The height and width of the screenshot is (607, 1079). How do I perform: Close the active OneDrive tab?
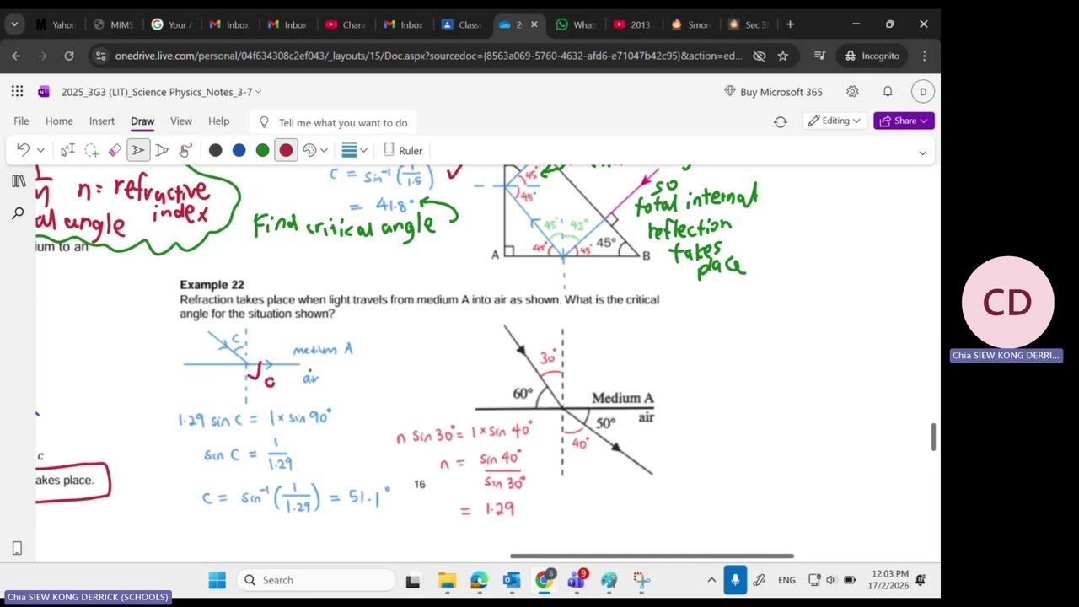[x=534, y=24]
